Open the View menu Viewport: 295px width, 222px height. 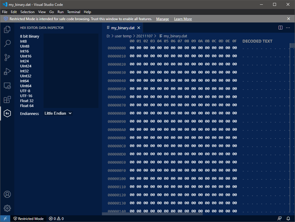42,12
